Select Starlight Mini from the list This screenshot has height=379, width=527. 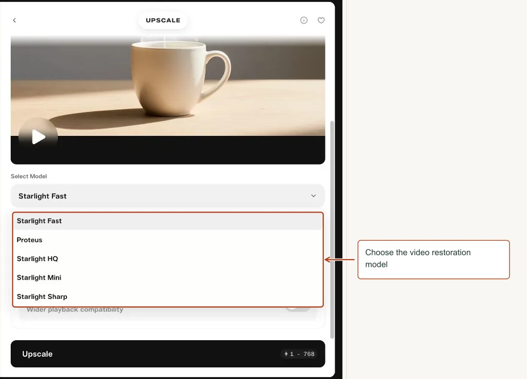168,278
